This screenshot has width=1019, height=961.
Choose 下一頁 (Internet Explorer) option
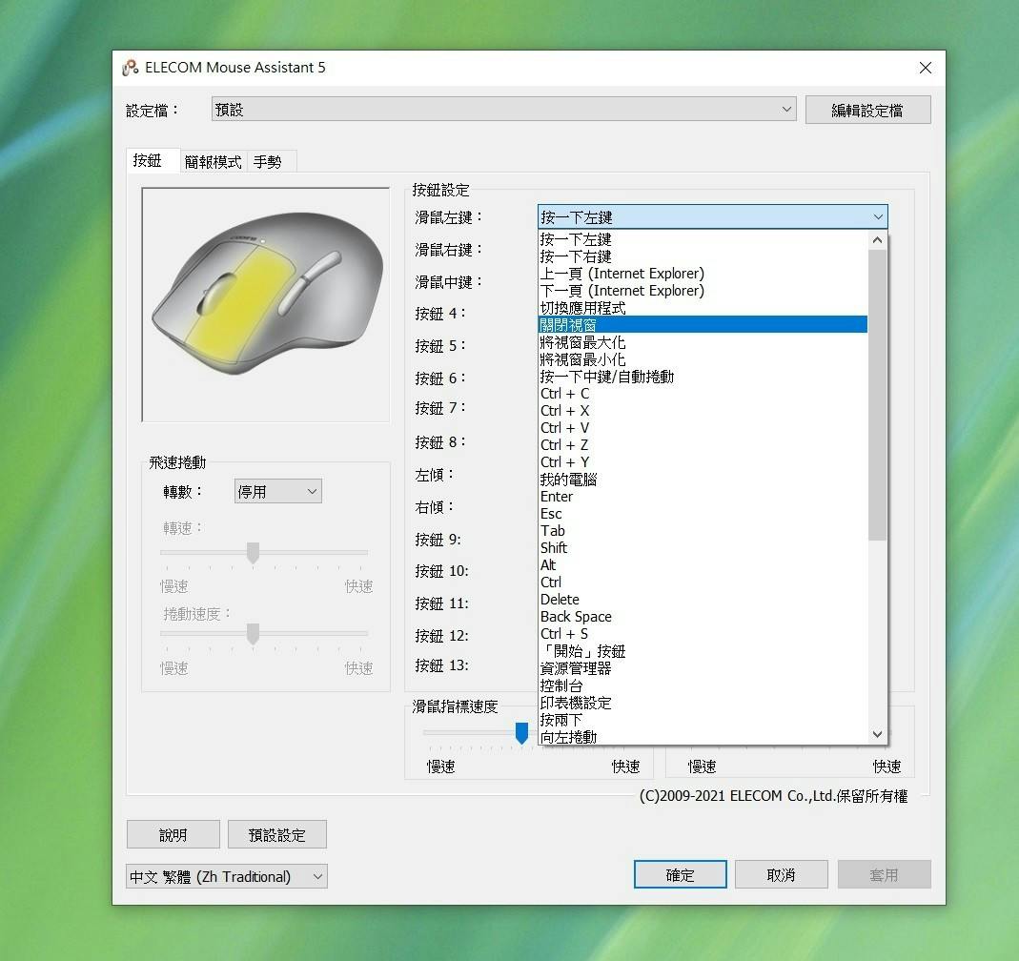[x=703, y=291]
